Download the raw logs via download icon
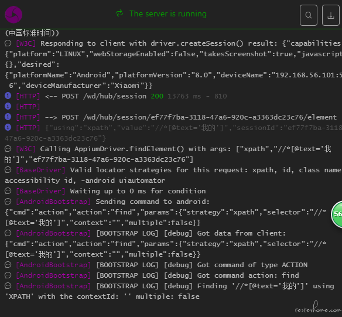This screenshot has height=317, width=342. point(331,15)
